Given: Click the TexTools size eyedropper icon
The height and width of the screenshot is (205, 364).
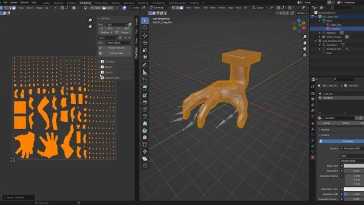Looking at the screenshot, I should (x=130, y=24).
